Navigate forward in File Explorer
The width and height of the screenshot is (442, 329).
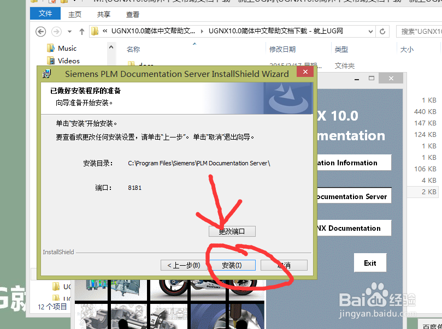click(x=56, y=32)
